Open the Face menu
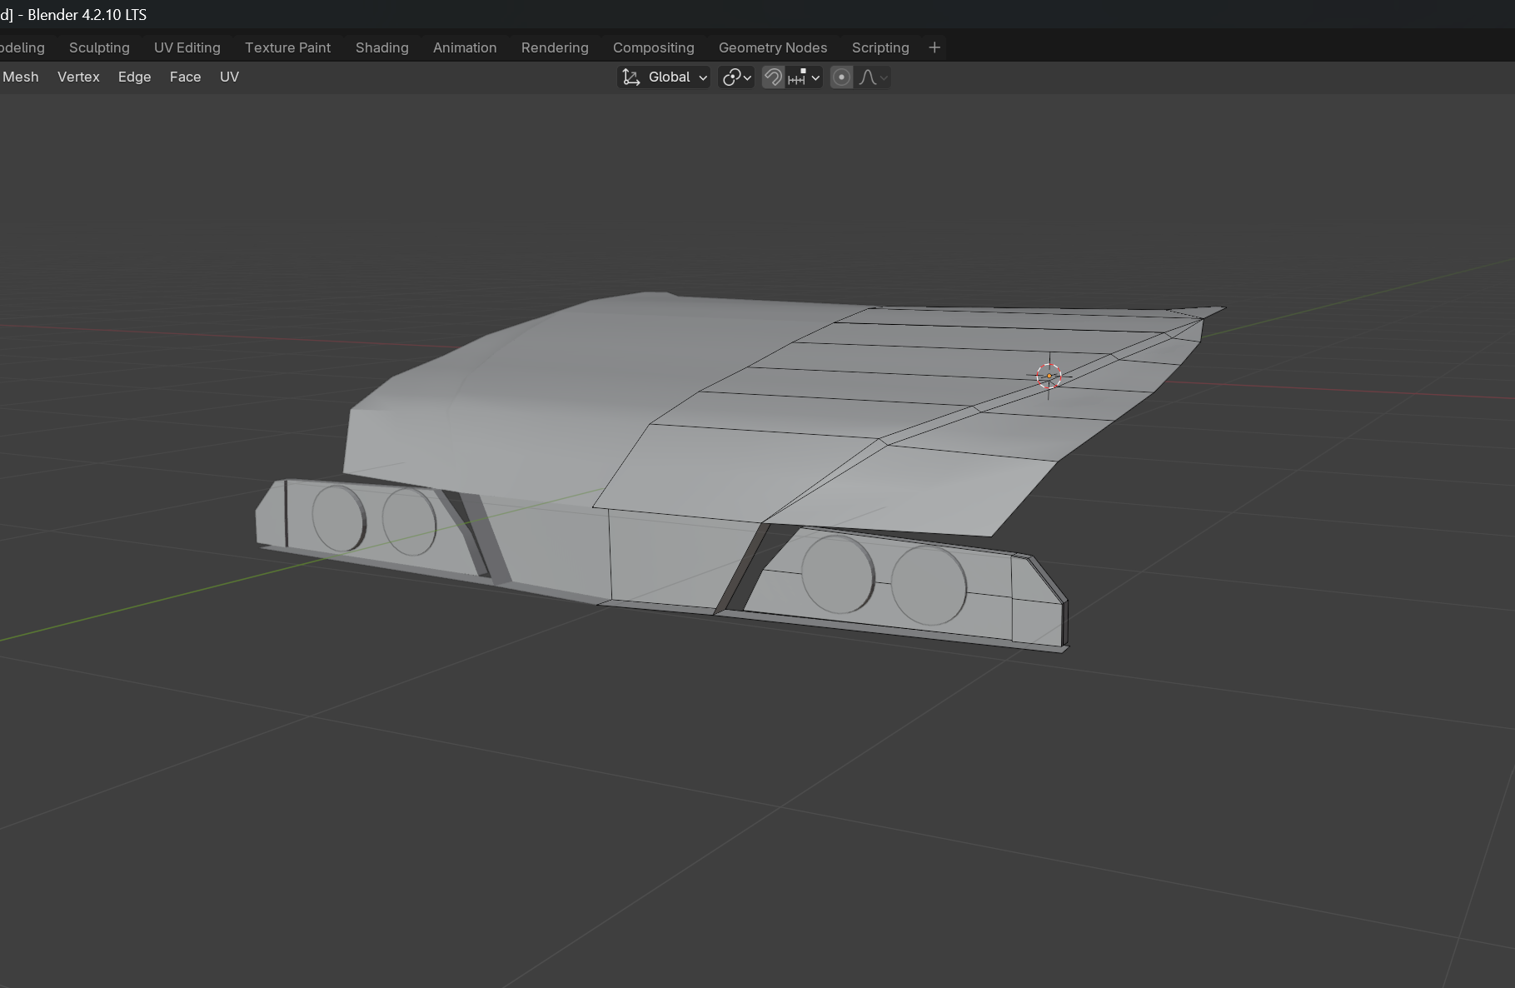This screenshot has width=1515, height=988. [185, 77]
